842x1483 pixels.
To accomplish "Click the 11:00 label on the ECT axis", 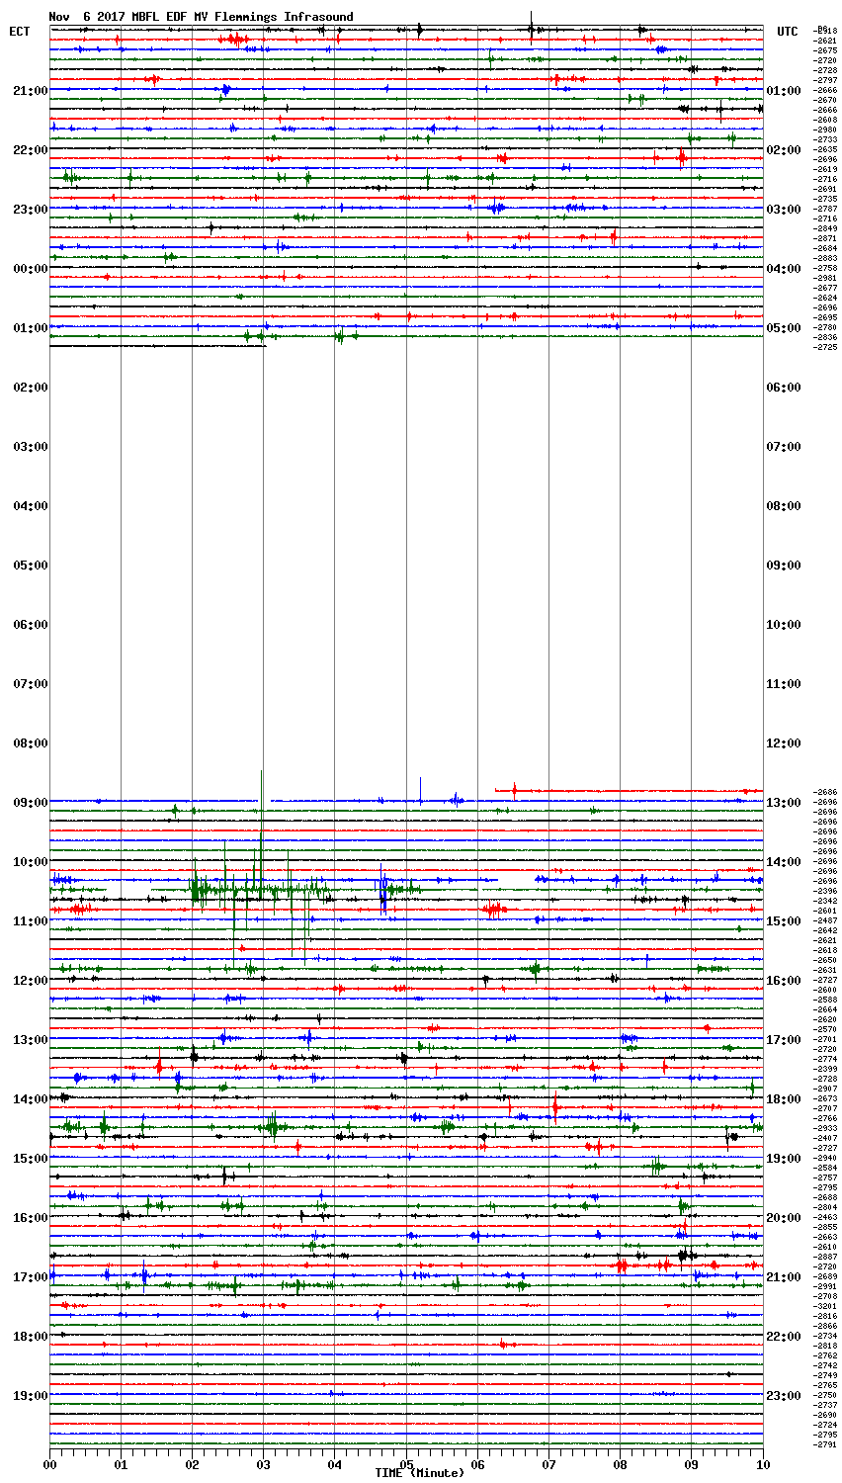I will pyautogui.click(x=30, y=921).
